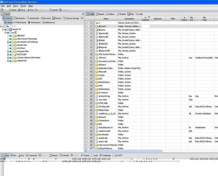Click the table's horizontal scrollbar thumb
Image resolution: width=218 pixels, height=176 pixels.
[x=125, y=151]
